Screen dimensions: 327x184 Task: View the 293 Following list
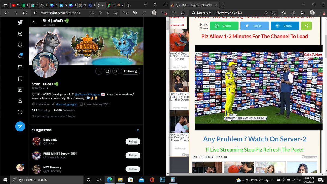coord(41,110)
